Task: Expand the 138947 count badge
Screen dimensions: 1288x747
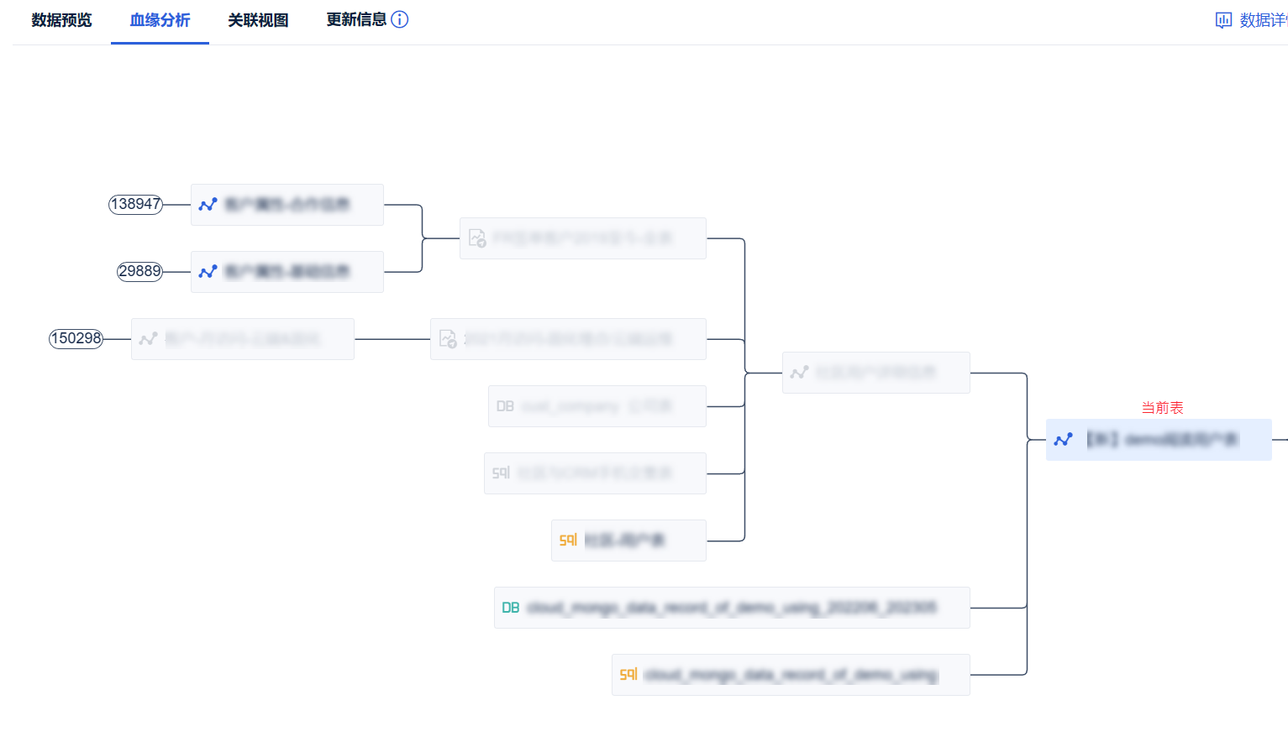Action: pyautogui.click(x=135, y=204)
